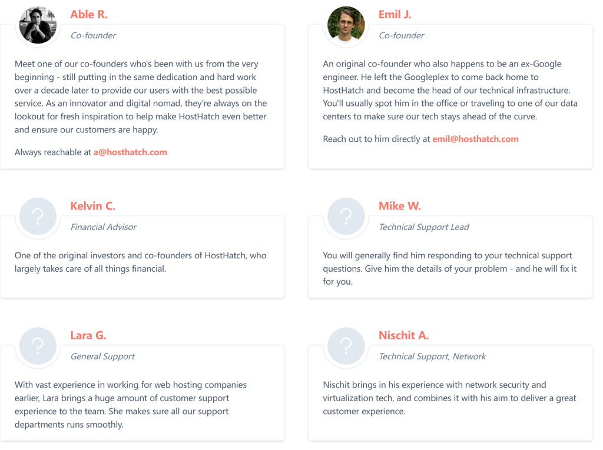The image size is (603, 450).
Task: Click Kelvin C.'s placeholder question mark avatar
Action: click(x=38, y=216)
